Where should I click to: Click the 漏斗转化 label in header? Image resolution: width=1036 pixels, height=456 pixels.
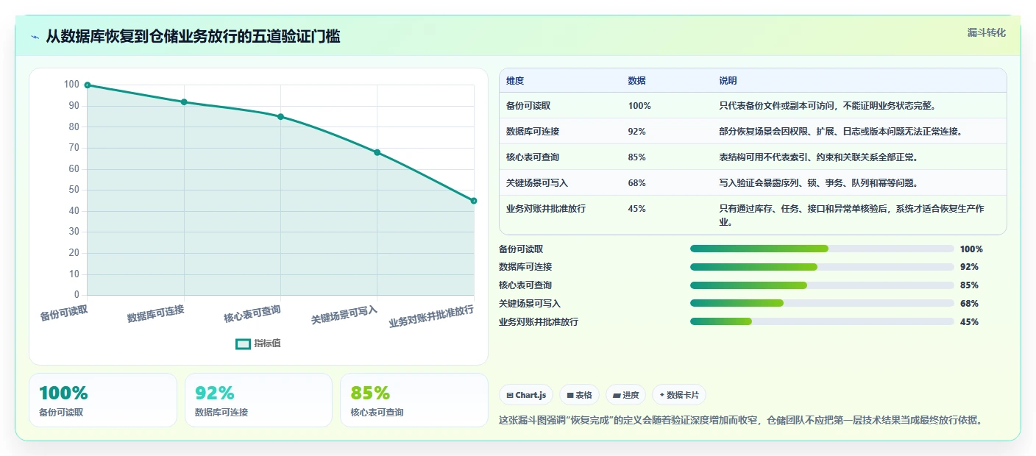[986, 32]
